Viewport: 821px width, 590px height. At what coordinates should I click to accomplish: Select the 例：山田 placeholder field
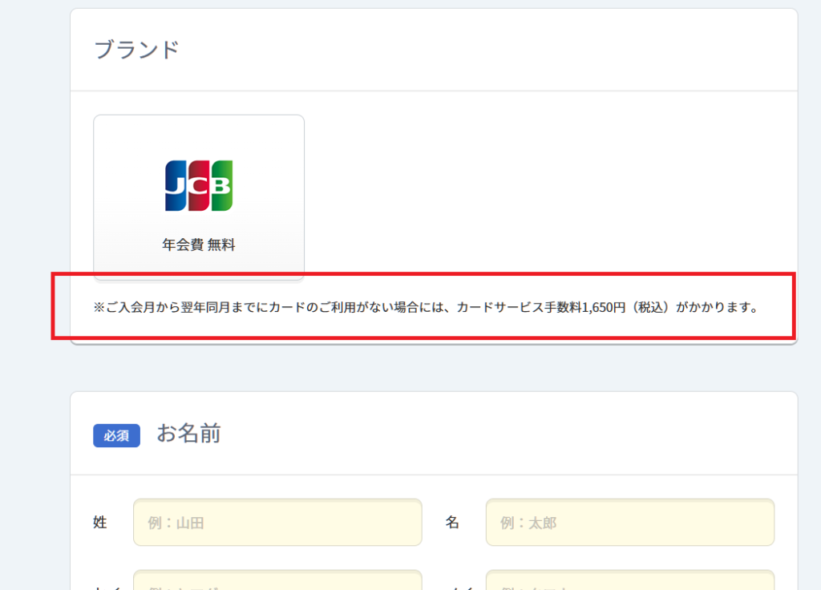(x=277, y=522)
